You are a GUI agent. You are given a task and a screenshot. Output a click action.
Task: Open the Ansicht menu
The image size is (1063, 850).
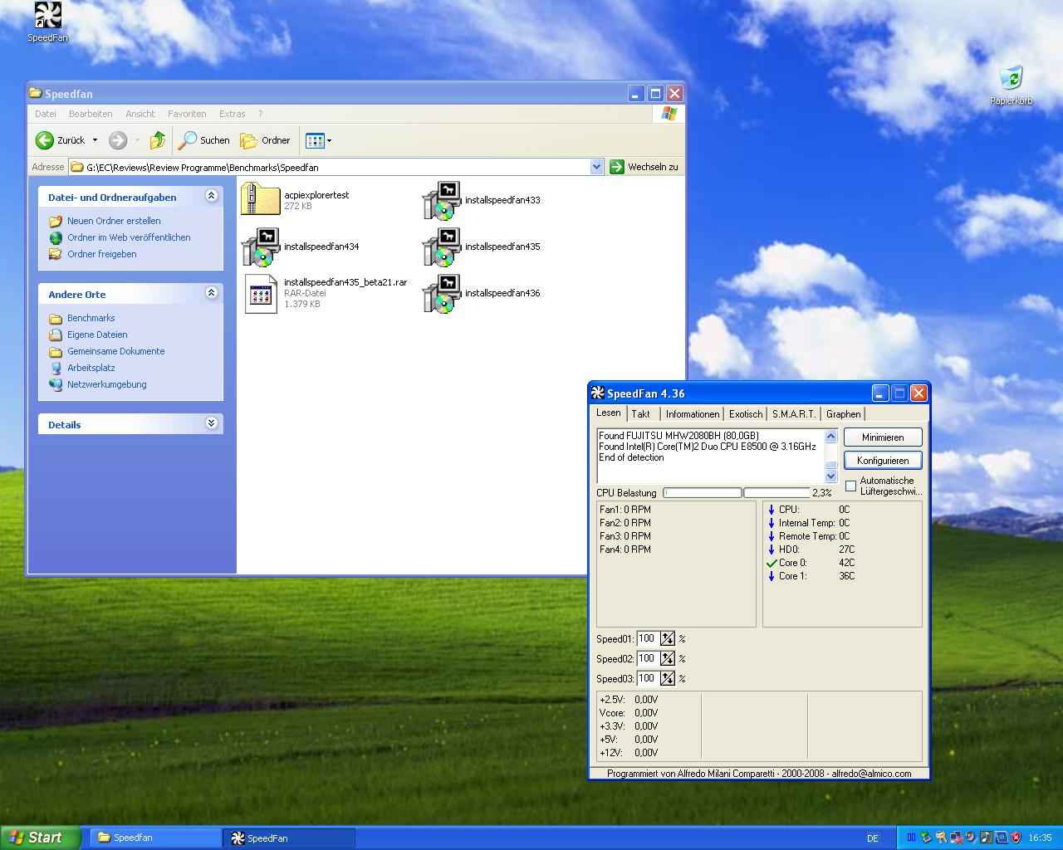click(140, 114)
